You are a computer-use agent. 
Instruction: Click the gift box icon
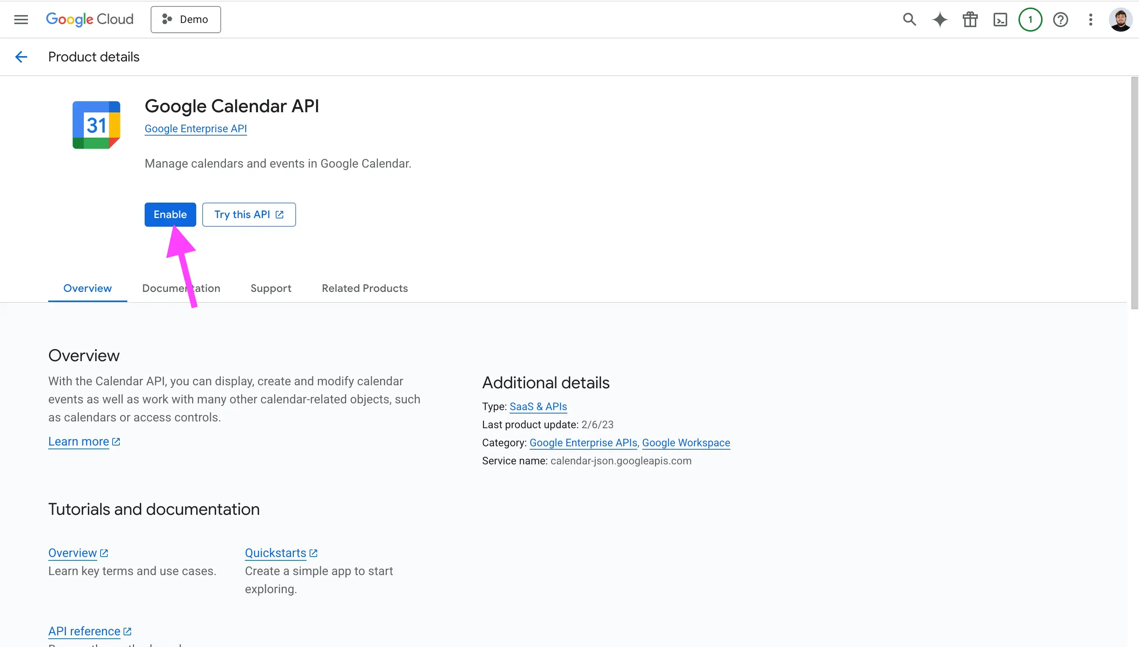coord(970,20)
